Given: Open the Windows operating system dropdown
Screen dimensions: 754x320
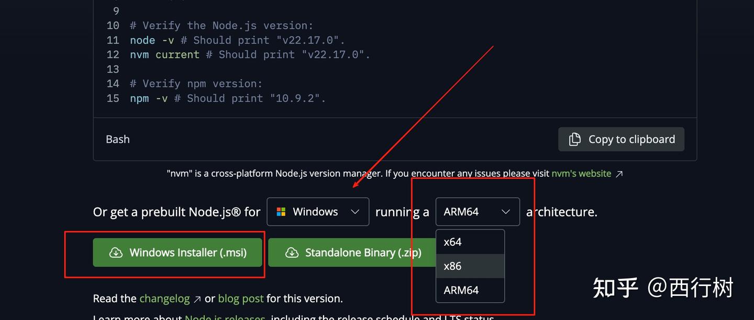Looking at the screenshot, I should click(x=318, y=212).
